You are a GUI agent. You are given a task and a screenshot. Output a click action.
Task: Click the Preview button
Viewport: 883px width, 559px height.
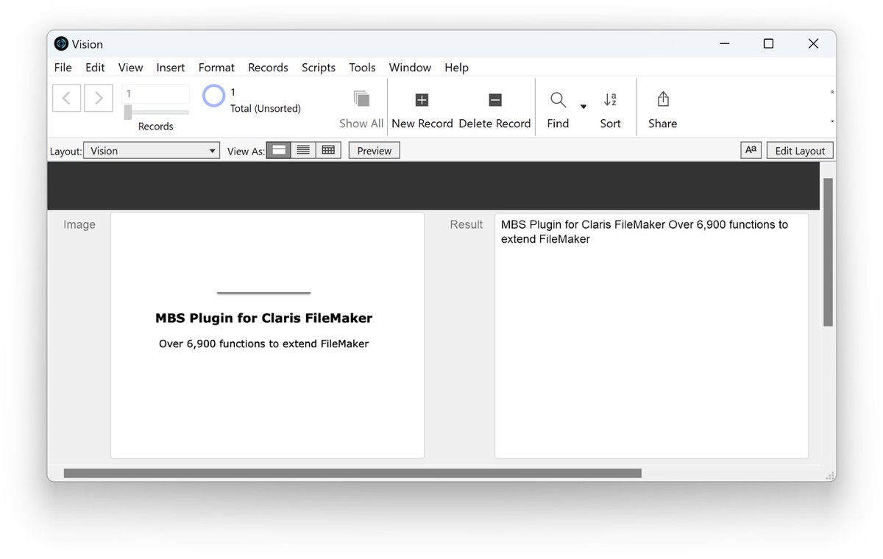(x=375, y=151)
